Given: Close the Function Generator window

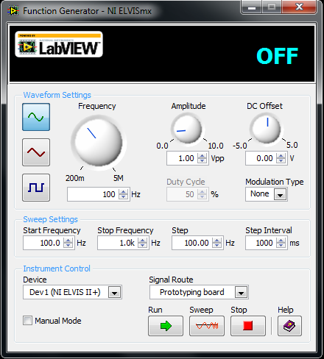Looking at the screenshot, I should click(299, 7).
